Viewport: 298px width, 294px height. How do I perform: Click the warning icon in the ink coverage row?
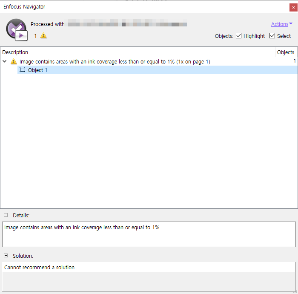coord(14,62)
